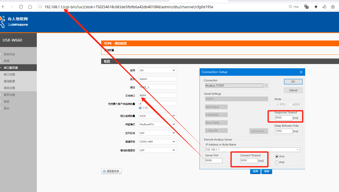
Task: Click the Advanced... button
Action: [x=259, y=131]
